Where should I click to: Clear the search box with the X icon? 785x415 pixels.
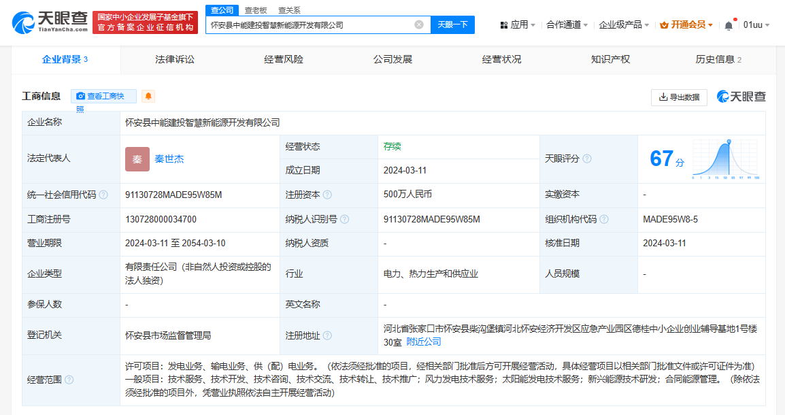[x=419, y=24]
